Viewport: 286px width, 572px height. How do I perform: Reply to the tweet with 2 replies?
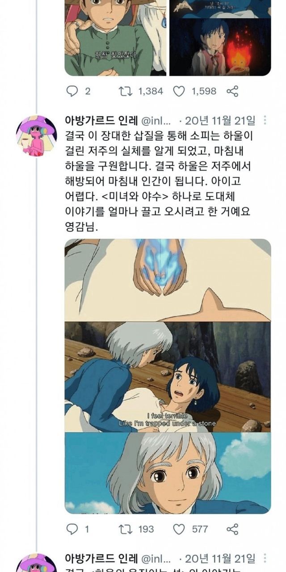(x=72, y=91)
